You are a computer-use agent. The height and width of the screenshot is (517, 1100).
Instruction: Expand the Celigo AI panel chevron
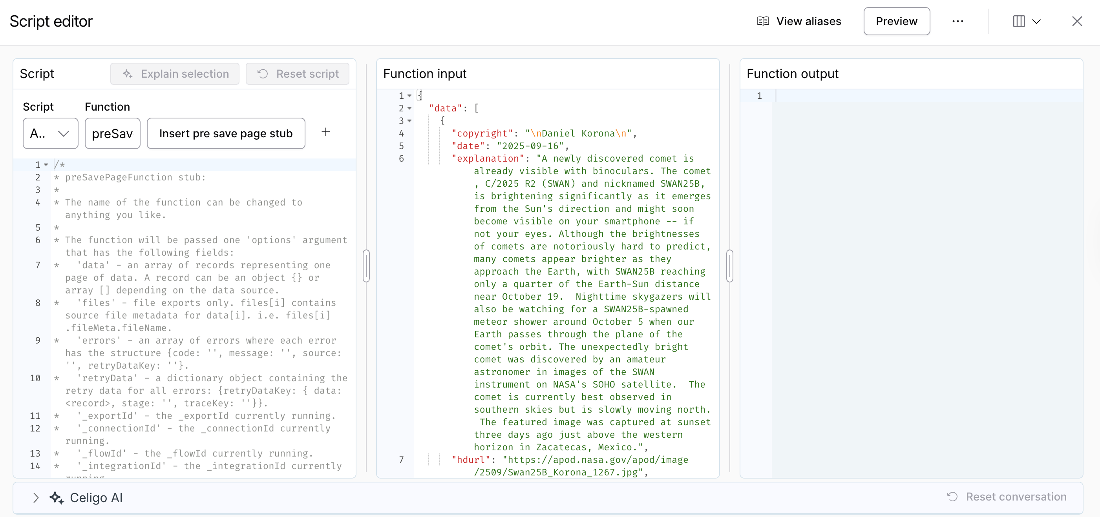36,497
